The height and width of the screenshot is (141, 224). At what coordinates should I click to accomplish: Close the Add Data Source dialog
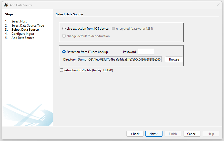[218, 5]
